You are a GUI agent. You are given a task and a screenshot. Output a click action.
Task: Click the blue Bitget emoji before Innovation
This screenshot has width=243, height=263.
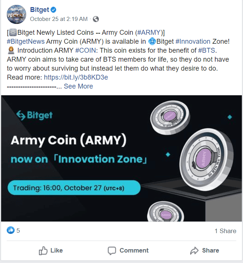coord(152,41)
